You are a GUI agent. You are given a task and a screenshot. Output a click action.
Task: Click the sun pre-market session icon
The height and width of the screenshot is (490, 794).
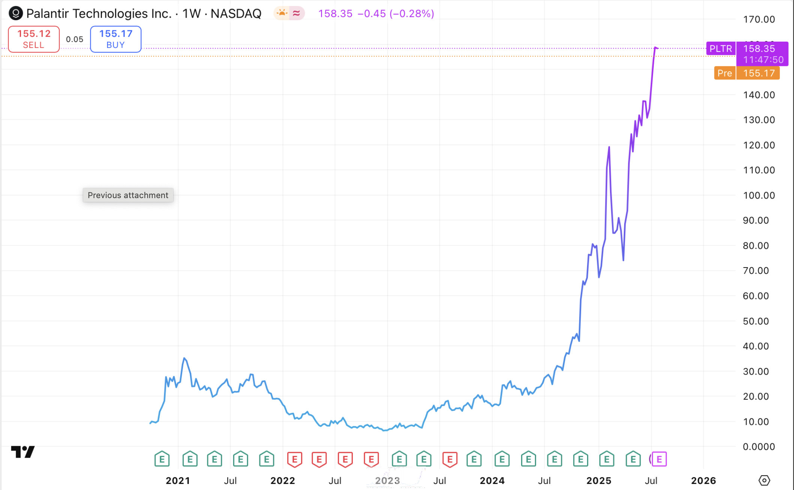point(282,14)
